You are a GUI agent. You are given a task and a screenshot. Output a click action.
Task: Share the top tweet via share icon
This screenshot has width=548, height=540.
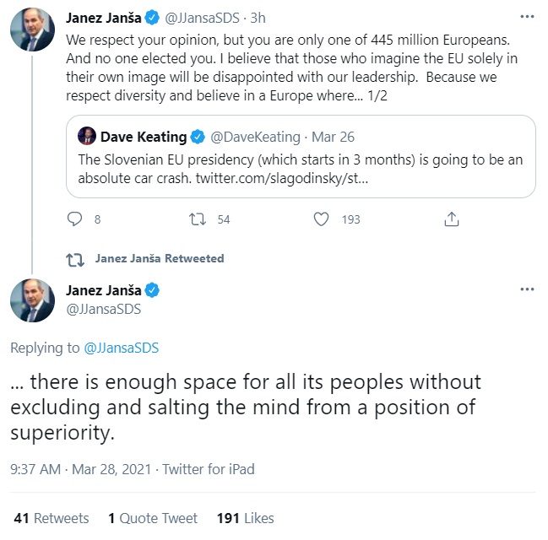tap(452, 219)
